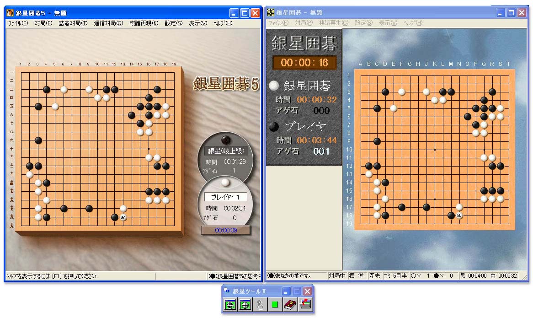The height and width of the screenshot is (318, 533).
Task: Click 互先 in the status bar
Action: pyautogui.click(x=374, y=276)
